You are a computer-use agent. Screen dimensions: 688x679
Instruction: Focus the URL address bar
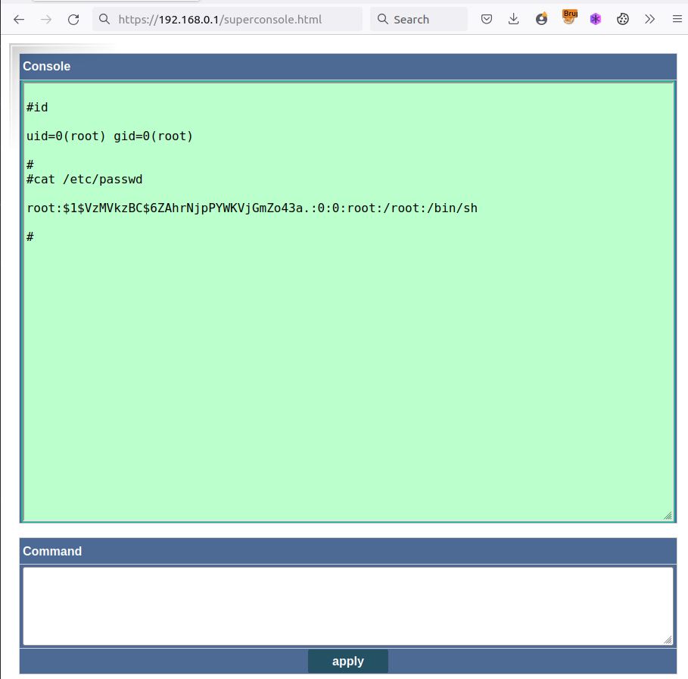(227, 20)
